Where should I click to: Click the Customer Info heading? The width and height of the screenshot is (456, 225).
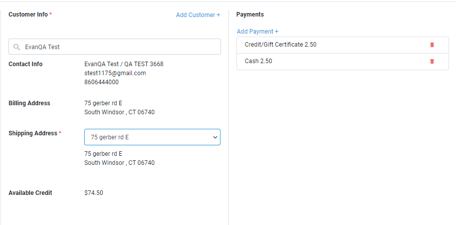(28, 15)
